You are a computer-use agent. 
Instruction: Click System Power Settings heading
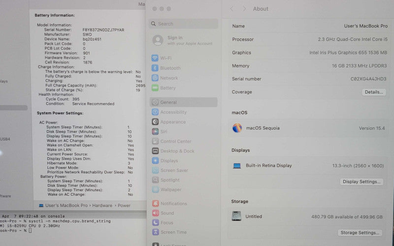(x=60, y=113)
